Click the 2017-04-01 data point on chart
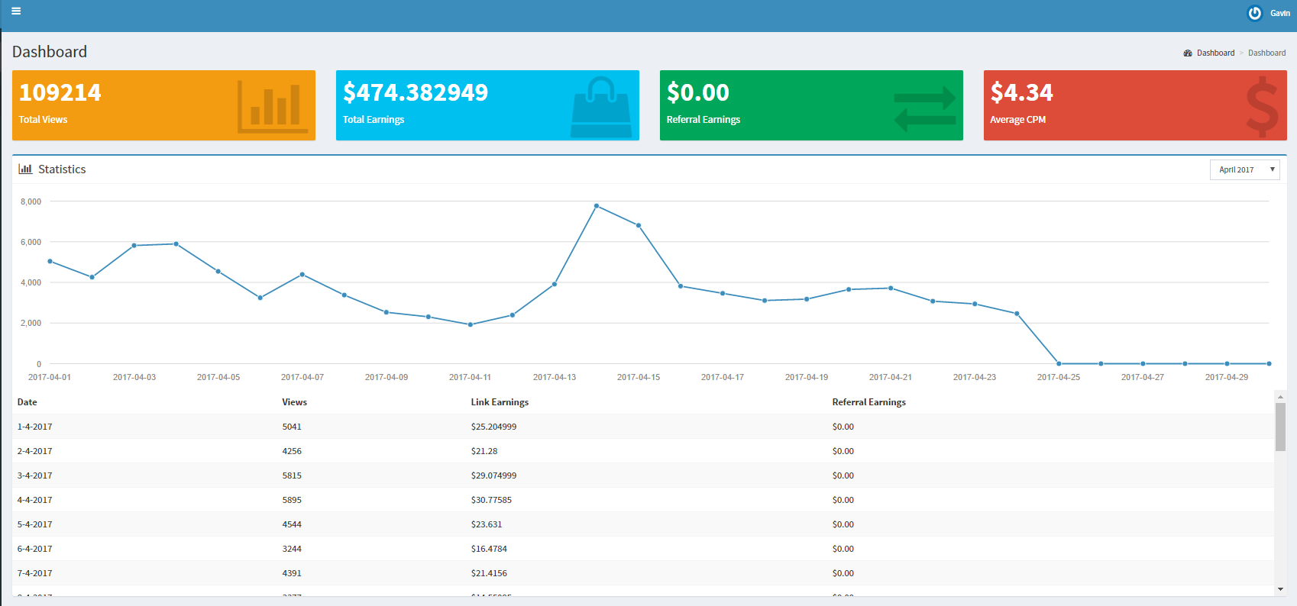The width and height of the screenshot is (1297, 606). coord(50,262)
